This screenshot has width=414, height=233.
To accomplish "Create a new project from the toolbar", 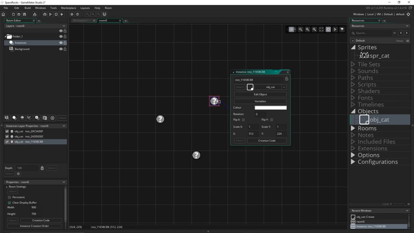I will tap(13, 14).
